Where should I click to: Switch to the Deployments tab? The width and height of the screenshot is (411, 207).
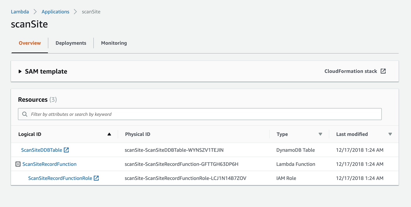click(71, 43)
